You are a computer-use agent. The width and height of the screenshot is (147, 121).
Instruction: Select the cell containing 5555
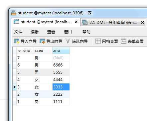pyautogui.click(x=61, y=72)
